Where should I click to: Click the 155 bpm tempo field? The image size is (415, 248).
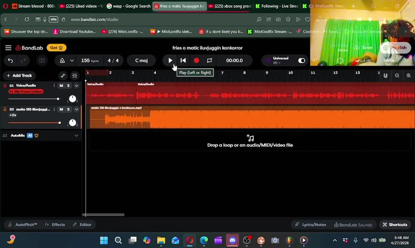(90, 61)
